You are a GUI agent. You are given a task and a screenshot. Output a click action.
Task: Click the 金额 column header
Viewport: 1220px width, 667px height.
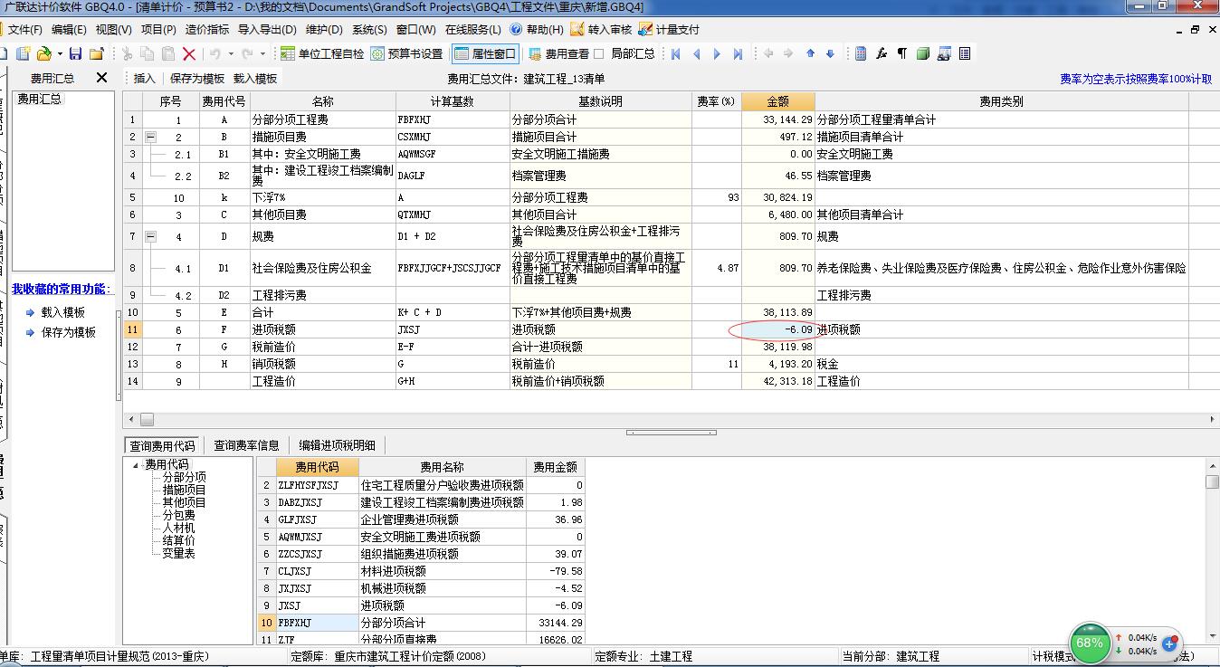tap(778, 101)
